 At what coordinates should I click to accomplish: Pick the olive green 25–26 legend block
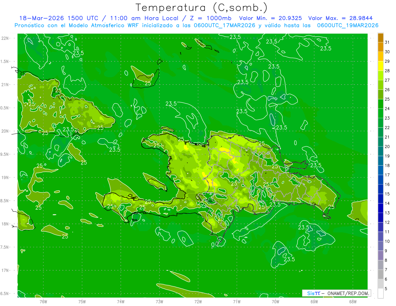coord(380,94)
